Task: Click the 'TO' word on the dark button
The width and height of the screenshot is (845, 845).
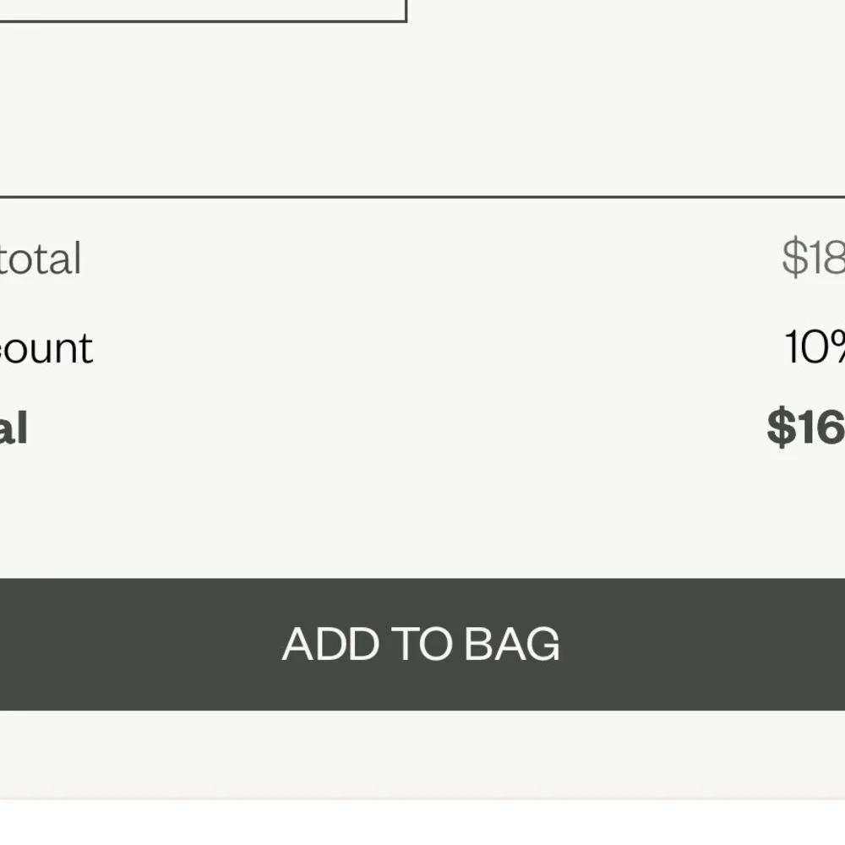Action: point(422,644)
